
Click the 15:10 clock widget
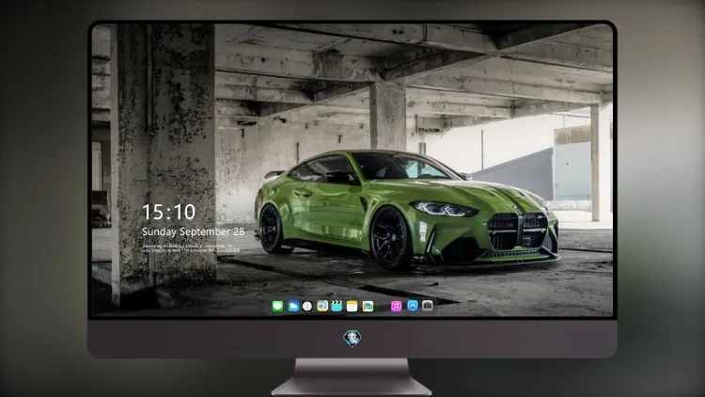click(168, 212)
